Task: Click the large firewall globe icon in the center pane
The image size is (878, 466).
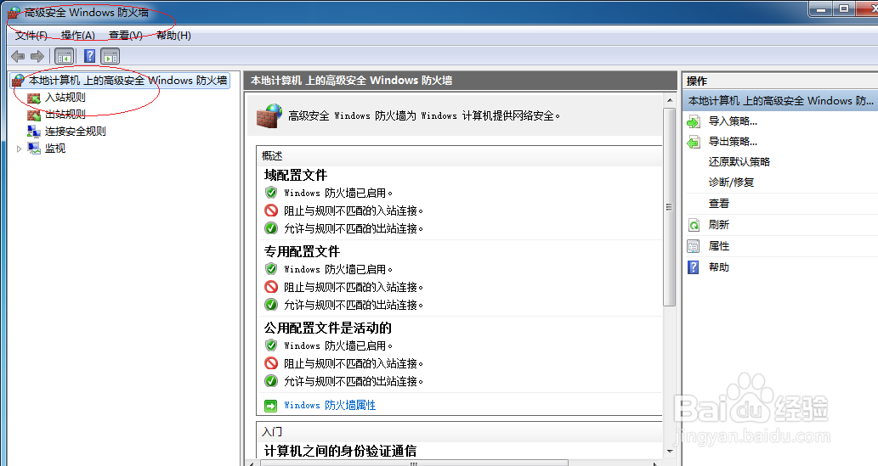Action: tap(269, 115)
